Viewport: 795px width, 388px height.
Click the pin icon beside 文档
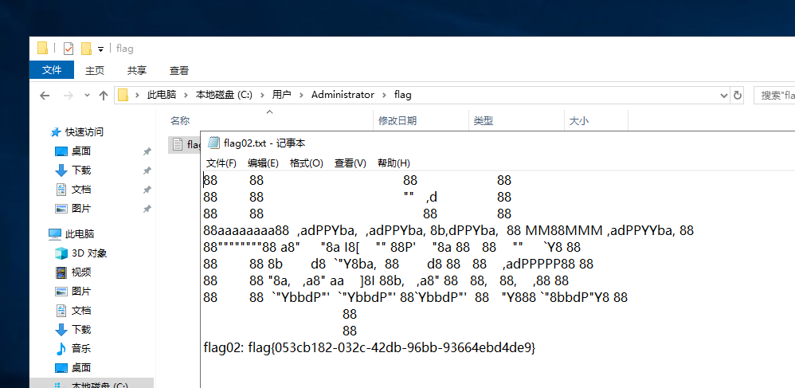coord(147,190)
